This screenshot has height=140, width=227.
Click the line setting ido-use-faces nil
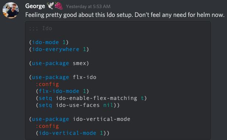pos(78,105)
